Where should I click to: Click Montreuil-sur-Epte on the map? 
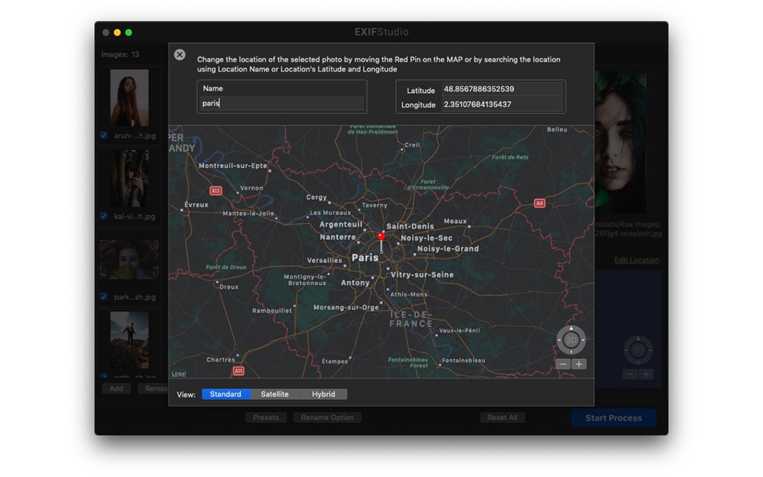coord(233,165)
